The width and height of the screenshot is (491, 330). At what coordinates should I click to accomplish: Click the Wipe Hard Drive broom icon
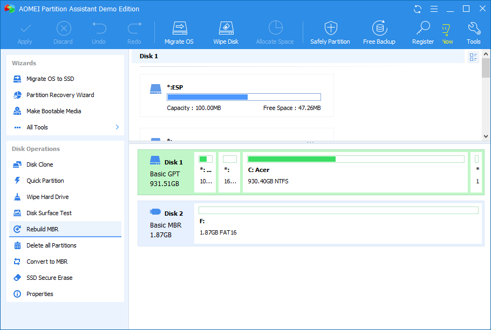(x=17, y=197)
